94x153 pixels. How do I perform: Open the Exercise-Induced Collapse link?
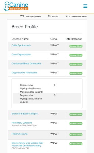tap(25, 114)
